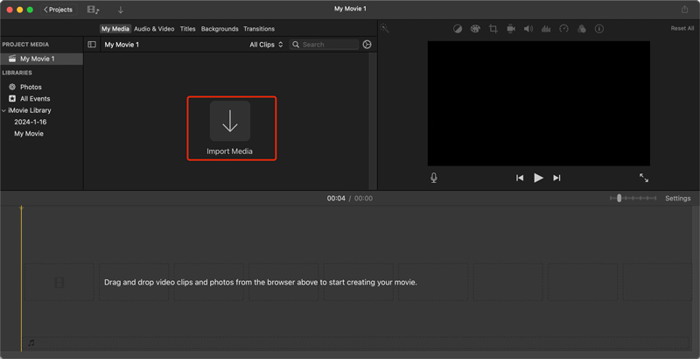Switch to Audio & Video tab
This screenshot has width=700, height=359.
(x=154, y=29)
